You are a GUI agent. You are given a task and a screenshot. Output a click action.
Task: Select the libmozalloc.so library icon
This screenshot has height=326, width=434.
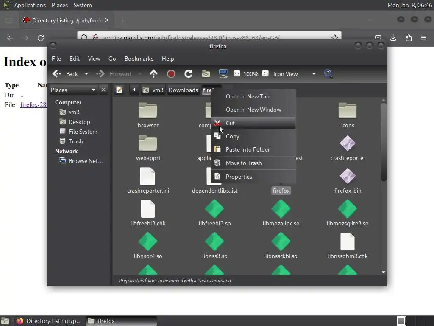281,209
